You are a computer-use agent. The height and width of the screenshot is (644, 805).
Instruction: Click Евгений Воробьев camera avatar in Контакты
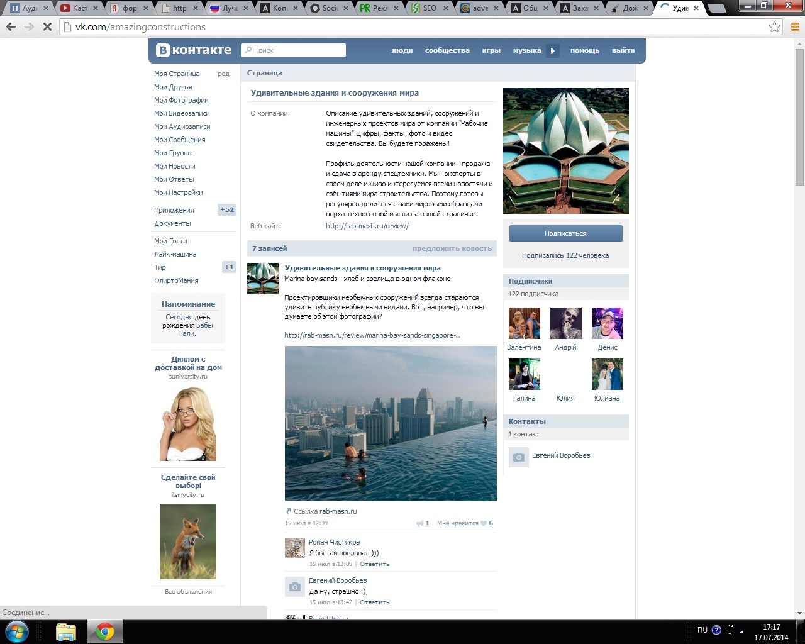[x=519, y=457]
